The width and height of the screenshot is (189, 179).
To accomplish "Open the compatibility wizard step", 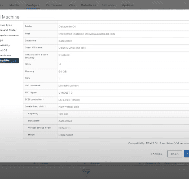I will click(x=5, y=45).
